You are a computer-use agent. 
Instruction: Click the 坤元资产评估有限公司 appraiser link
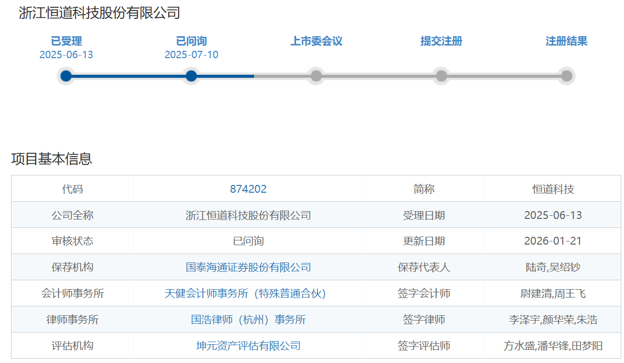tap(248, 346)
